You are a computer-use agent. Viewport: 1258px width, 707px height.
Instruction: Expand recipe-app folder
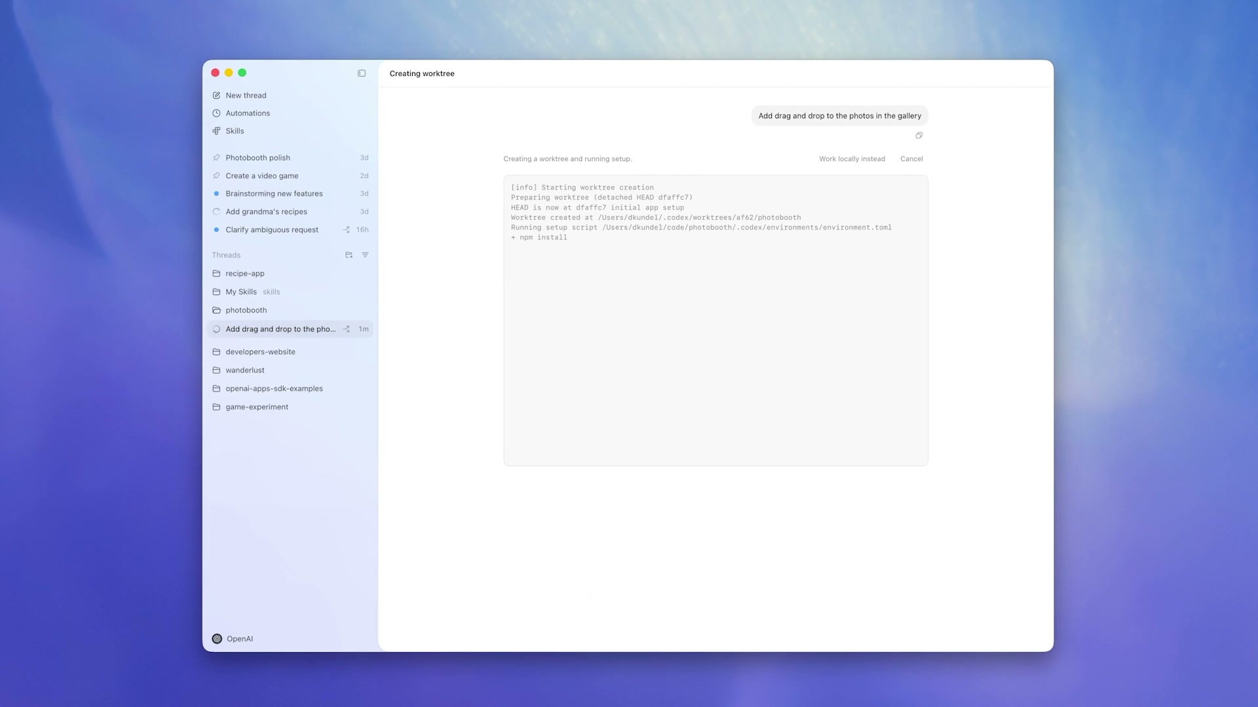pyautogui.click(x=290, y=274)
